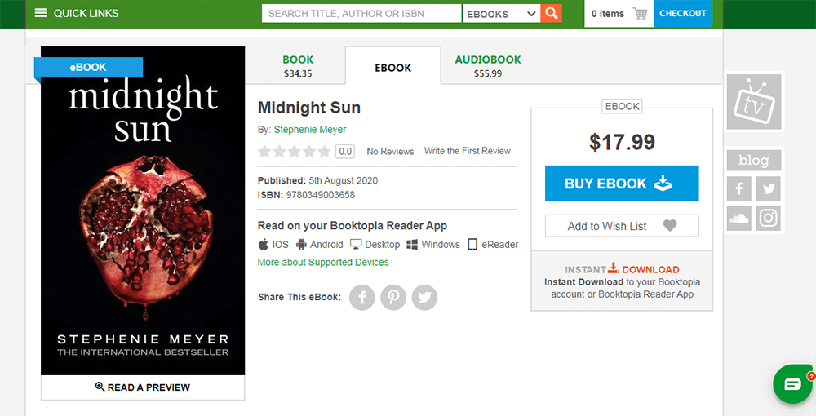816x416 pixels.
Task: Click the Buy eBook button
Action: pos(622,184)
